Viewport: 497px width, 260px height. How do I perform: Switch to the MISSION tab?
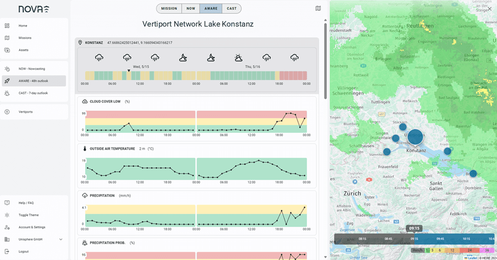click(169, 9)
